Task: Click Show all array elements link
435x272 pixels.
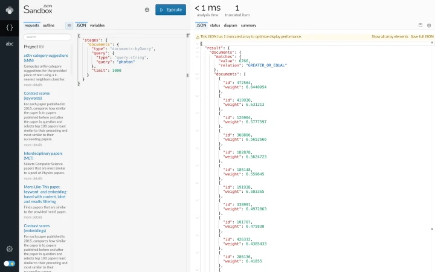Action: point(390,37)
